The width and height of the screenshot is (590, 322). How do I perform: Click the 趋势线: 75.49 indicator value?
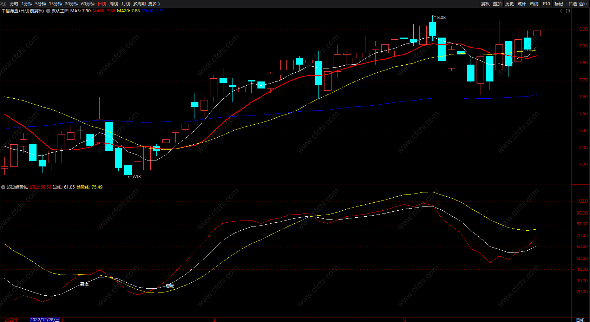point(90,187)
